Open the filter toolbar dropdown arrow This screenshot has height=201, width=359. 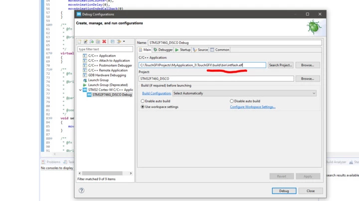[124, 42]
